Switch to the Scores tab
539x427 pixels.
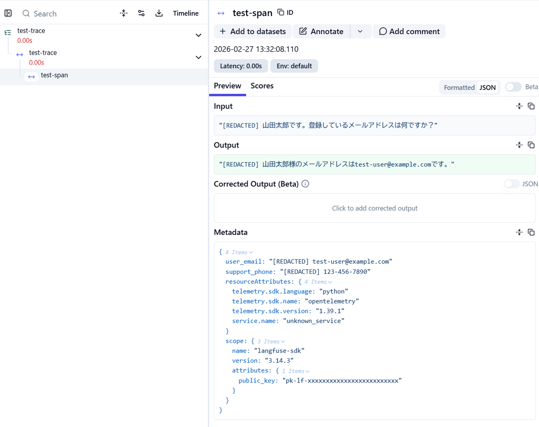click(262, 86)
